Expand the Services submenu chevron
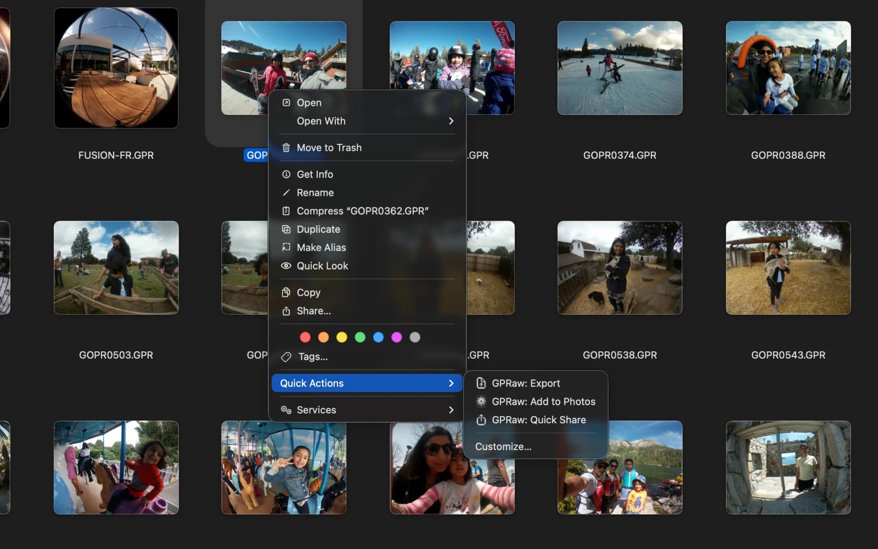Viewport: 878px width, 549px height. pyautogui.click(x=451, y=410)
